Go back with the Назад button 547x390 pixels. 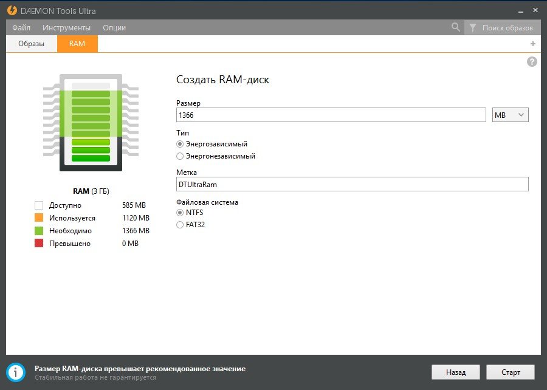point(456,372)
